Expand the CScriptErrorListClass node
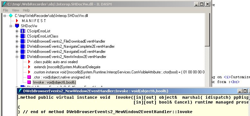250x116 pixels. 17,36
